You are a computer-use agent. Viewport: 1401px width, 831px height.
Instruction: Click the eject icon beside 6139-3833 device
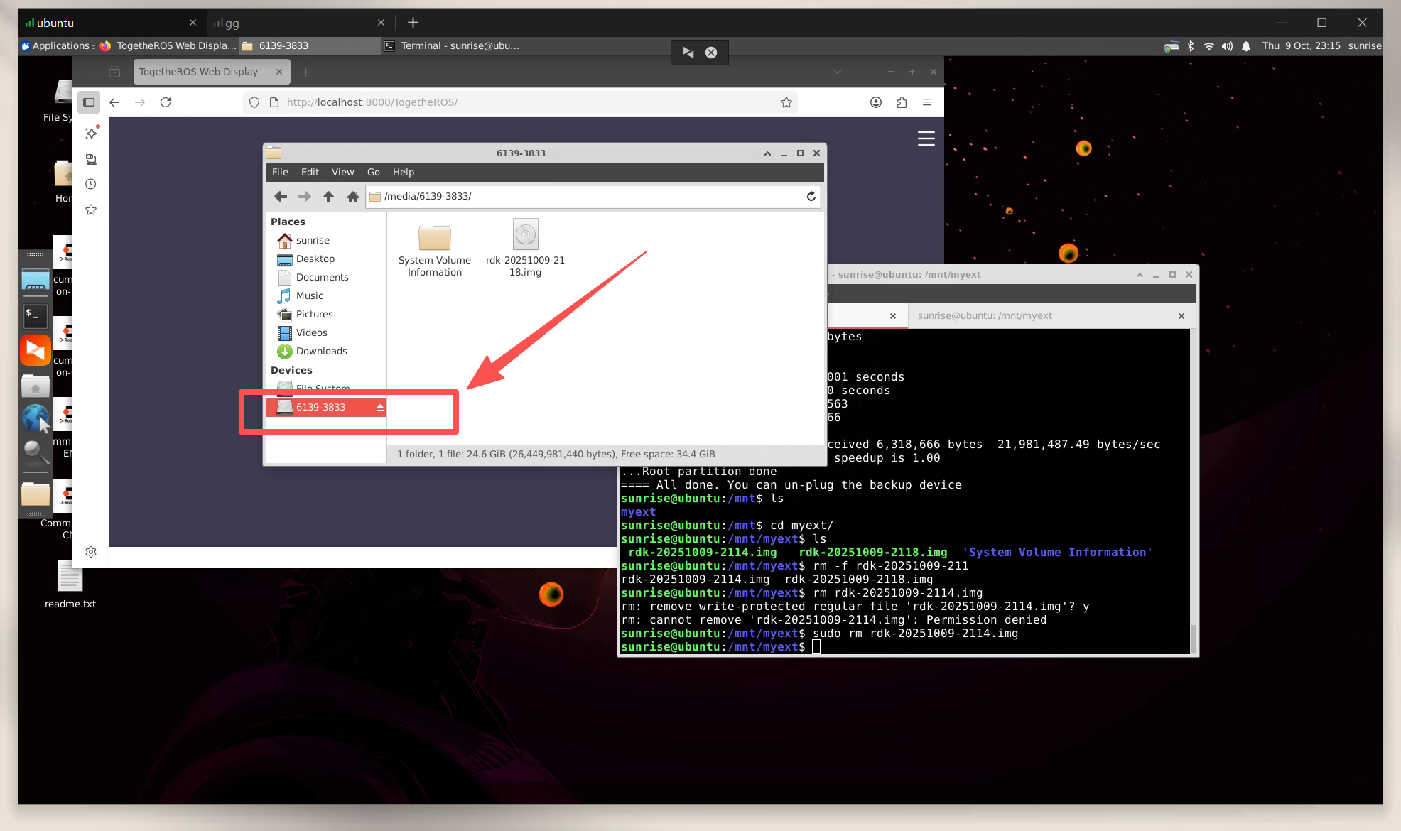coord(380,408)
